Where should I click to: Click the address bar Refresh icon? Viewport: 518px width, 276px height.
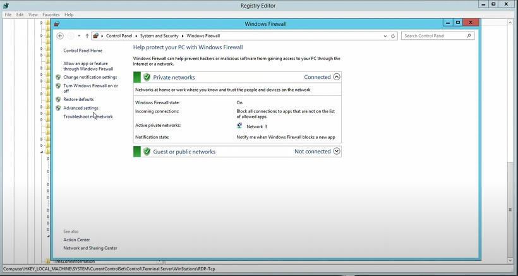click(x=394, y=36)
